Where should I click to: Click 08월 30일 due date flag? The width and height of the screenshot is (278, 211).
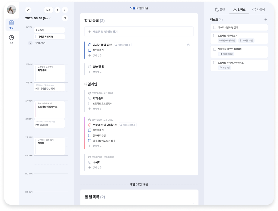[x=246, y=41]
